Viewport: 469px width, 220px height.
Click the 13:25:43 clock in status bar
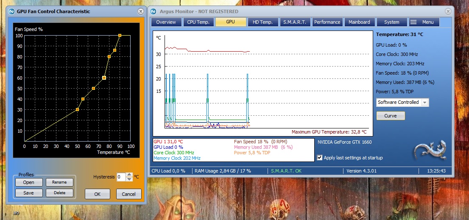point(436,171)
